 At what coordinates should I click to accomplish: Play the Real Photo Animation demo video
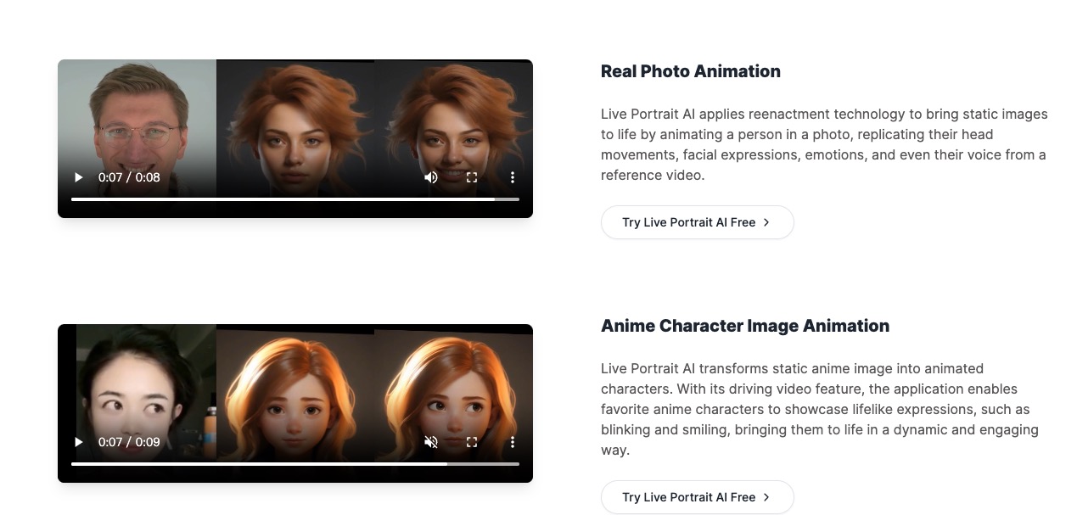(78, 177)
